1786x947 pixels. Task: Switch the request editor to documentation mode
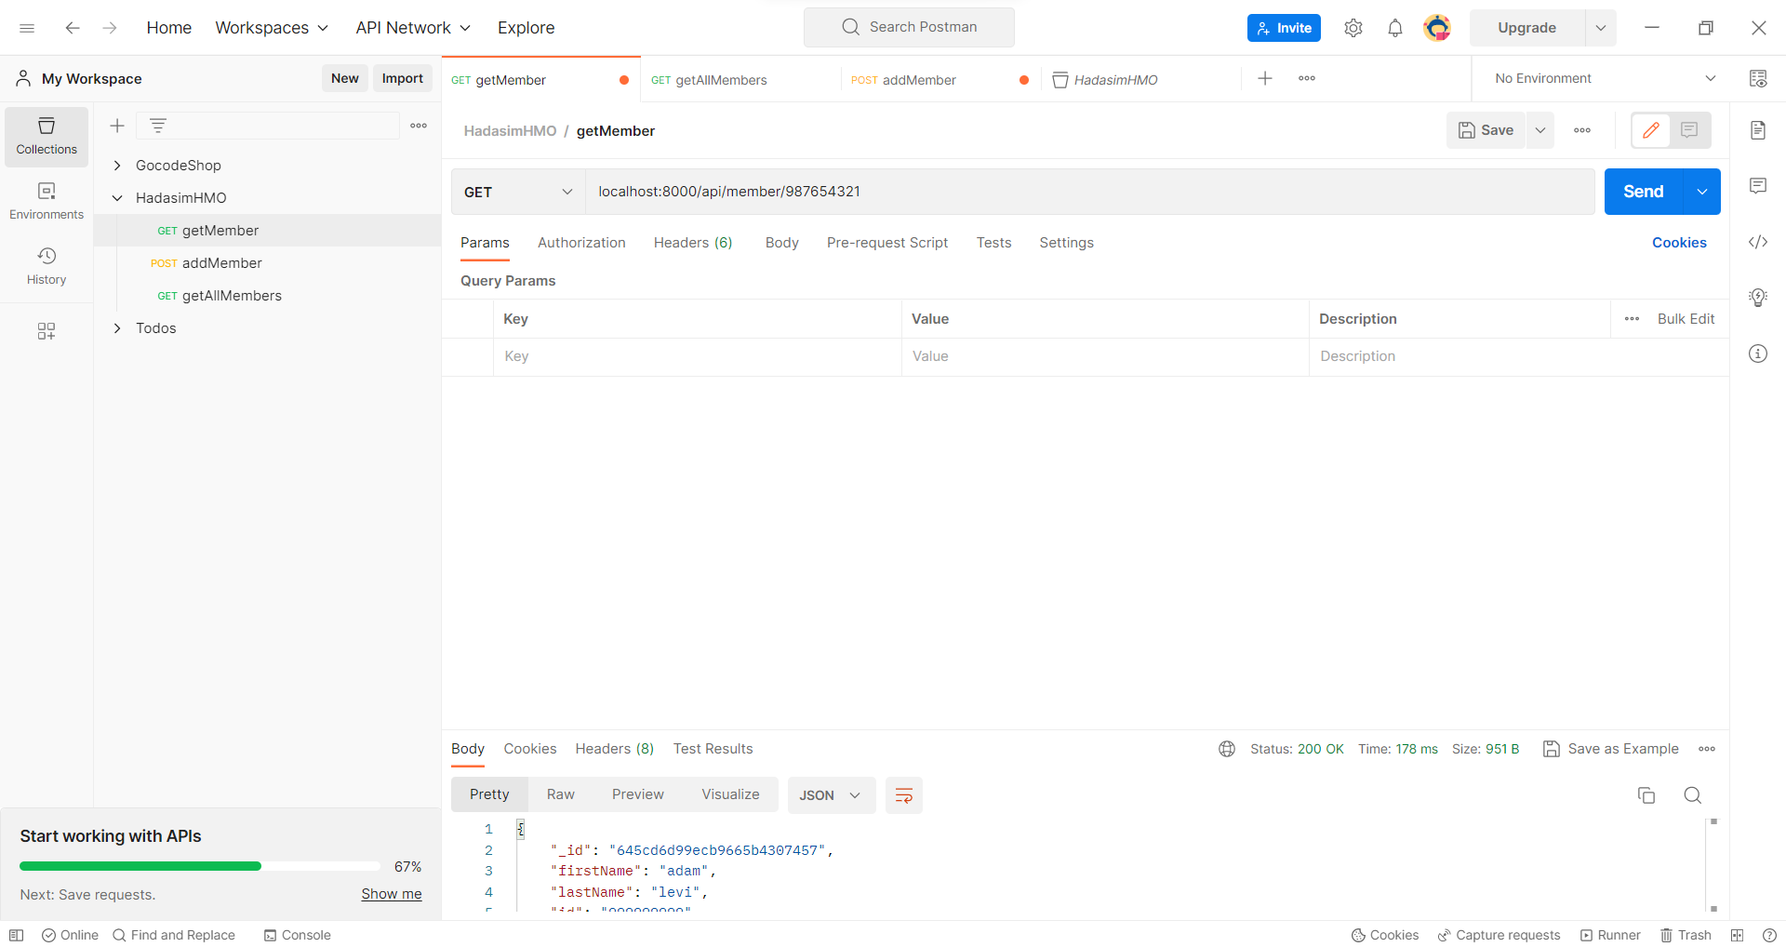click(x=1690, y=130)
